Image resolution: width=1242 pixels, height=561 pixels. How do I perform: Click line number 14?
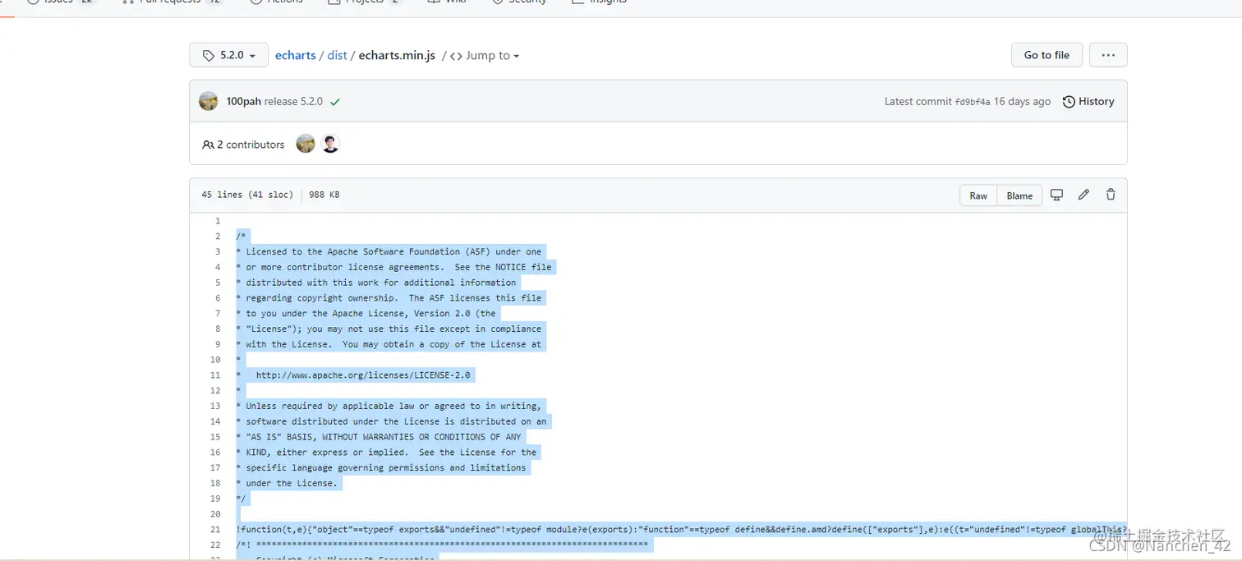pos(215,421)
